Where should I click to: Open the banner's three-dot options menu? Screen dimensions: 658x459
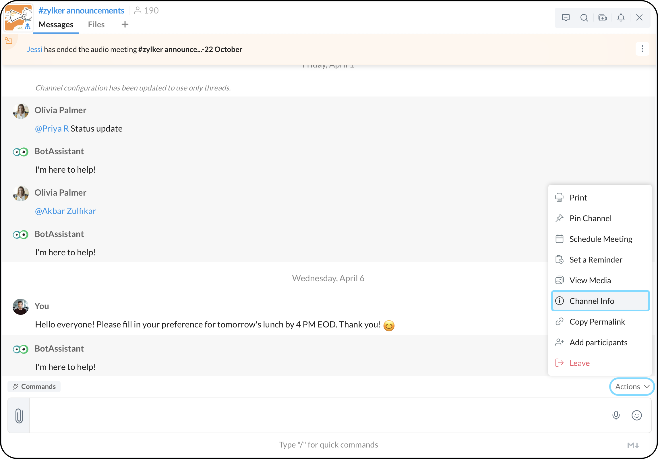(x=642, y=49)
